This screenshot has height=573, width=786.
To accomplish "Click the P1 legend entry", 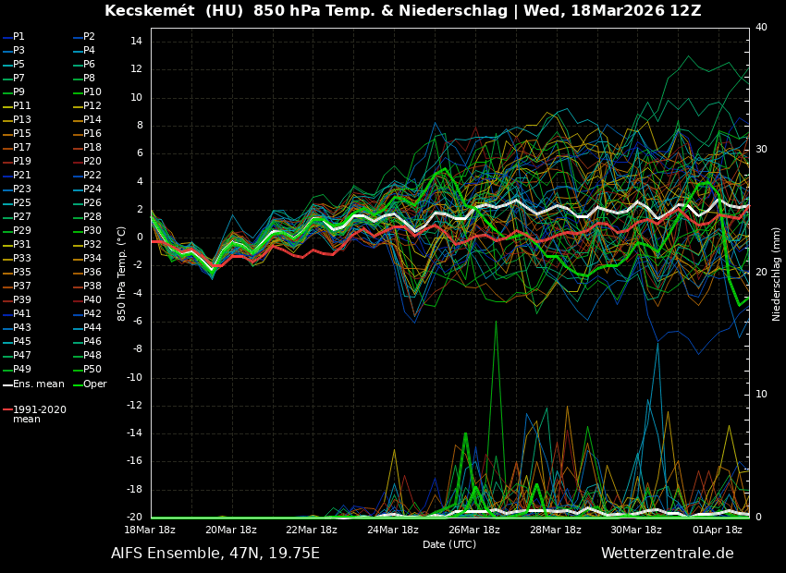I will pos(18,37).
